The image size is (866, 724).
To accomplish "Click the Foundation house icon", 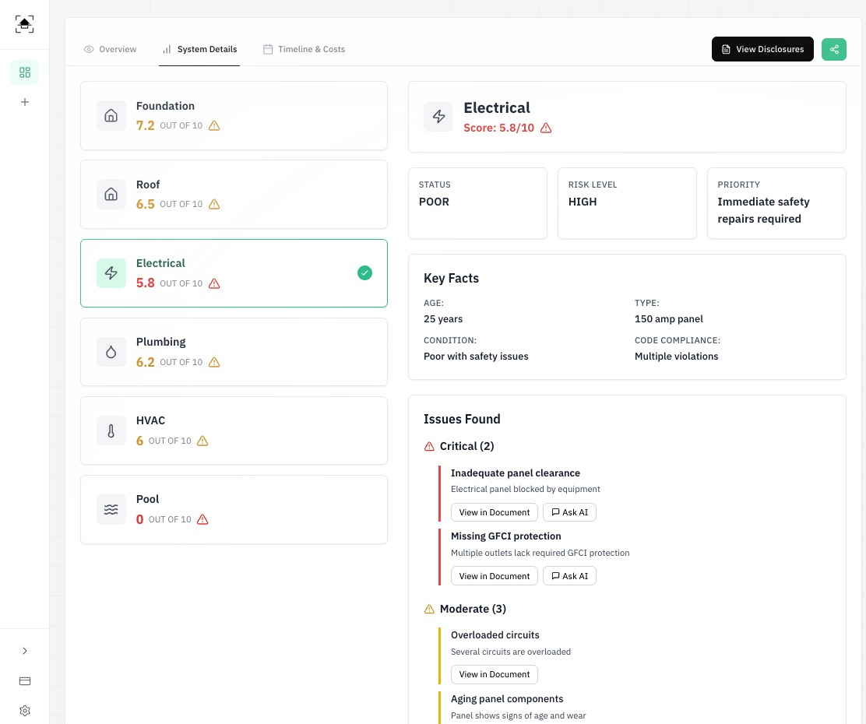I will coord(111,115).
